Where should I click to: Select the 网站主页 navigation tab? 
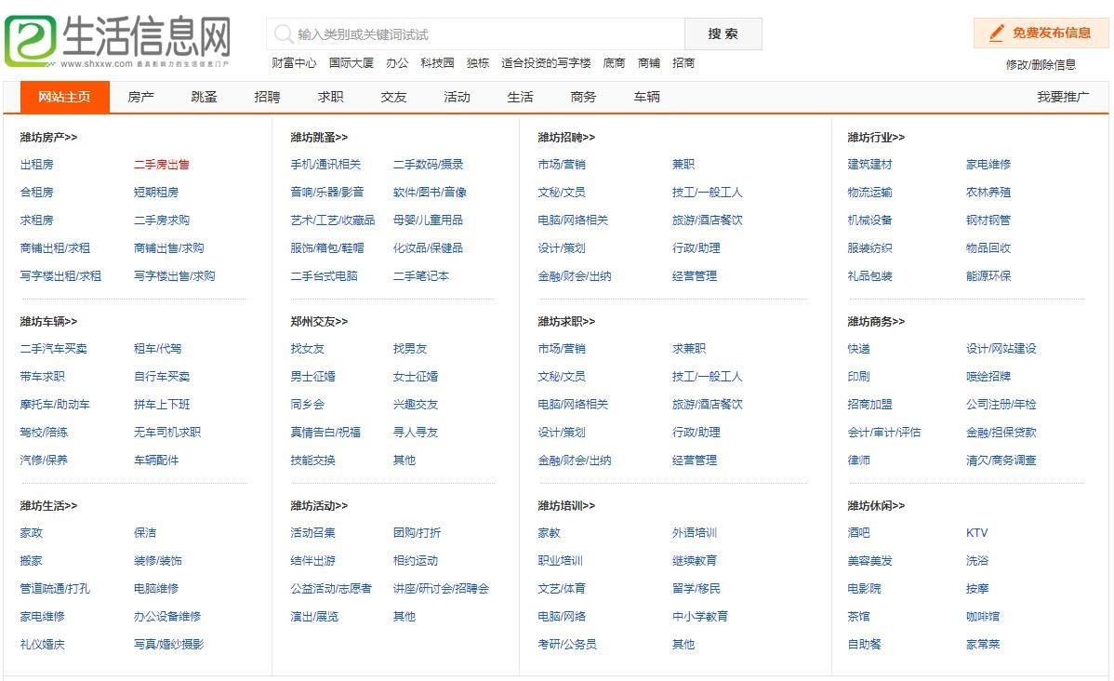click(x=65, y=97)
